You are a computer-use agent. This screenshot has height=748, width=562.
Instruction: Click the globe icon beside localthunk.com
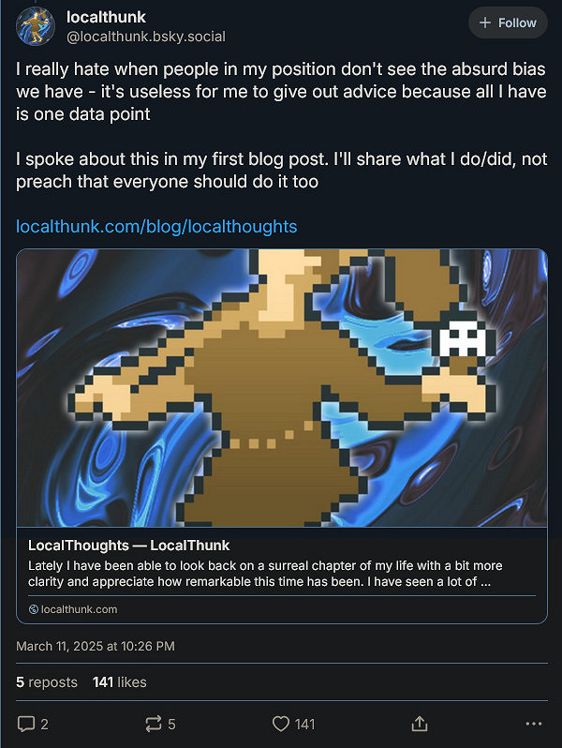(34, 609)
